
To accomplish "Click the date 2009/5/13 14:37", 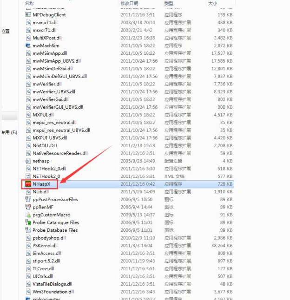I will [x=138, y=215].
